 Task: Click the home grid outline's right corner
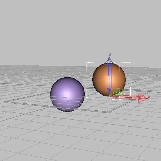(x=151, y=91)
